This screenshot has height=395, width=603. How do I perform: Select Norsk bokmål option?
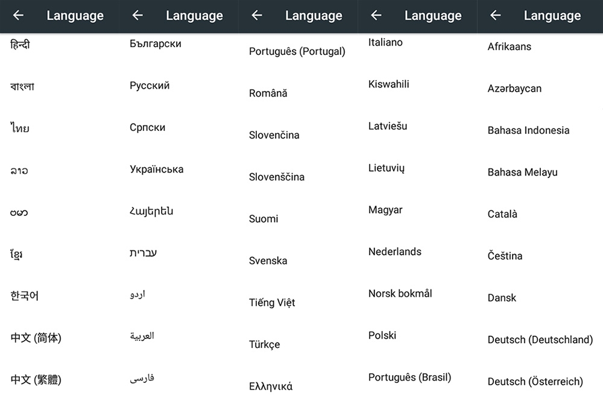(400, 294)
